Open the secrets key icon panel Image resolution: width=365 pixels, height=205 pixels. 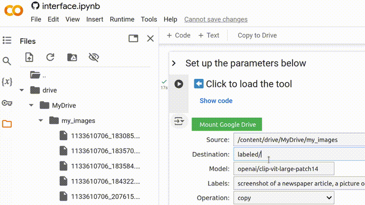click(x=7, y=103)
